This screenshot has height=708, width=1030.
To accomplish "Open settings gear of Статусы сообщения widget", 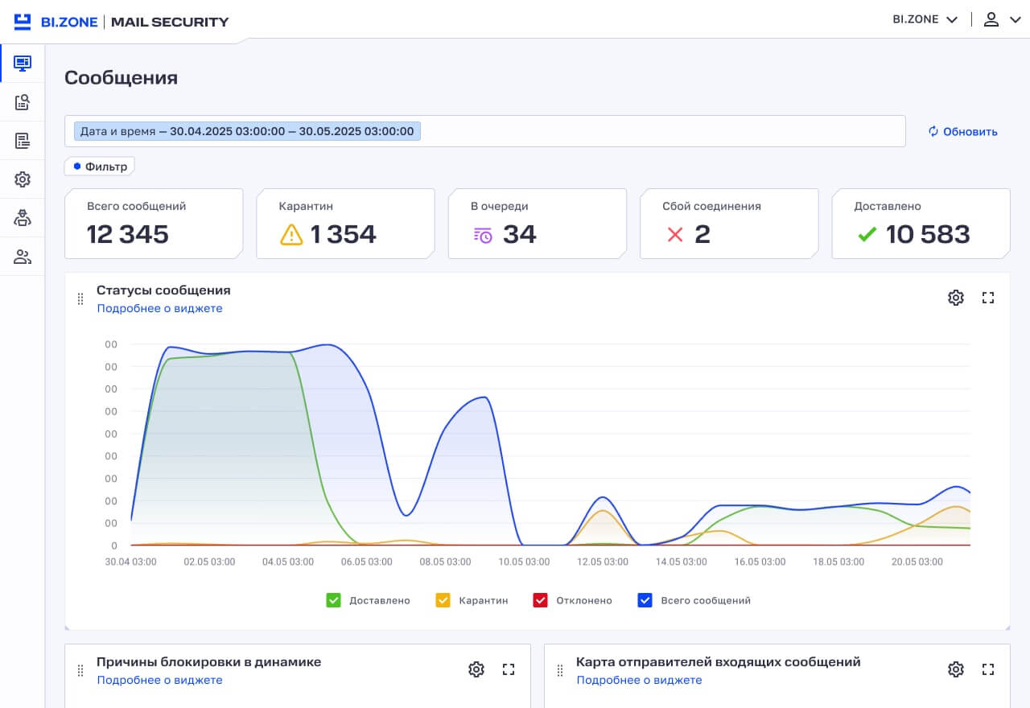I will (955, 298).
